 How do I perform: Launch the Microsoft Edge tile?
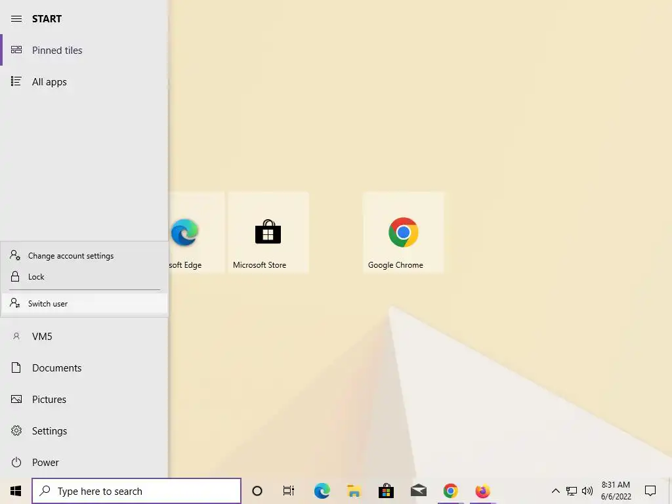(x=197, y=232)
